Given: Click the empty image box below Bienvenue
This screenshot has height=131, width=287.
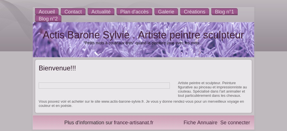Looking at the screenshot, I should tap(104, 86).
